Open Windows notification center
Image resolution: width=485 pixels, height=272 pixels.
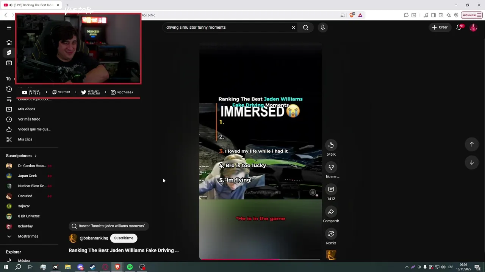(x=477, y=267)
